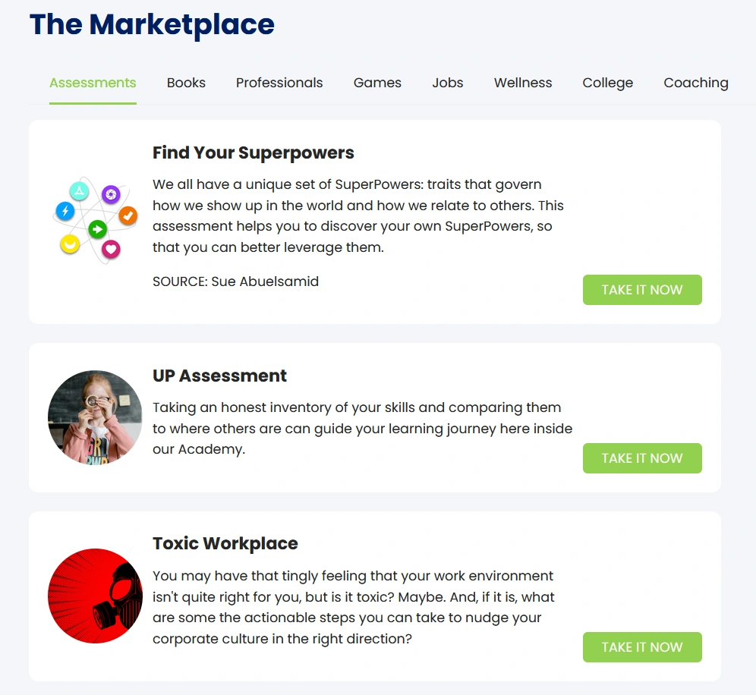756x695 pixels.
Task: Open the Wellness tab
Action: click(523, 83)
